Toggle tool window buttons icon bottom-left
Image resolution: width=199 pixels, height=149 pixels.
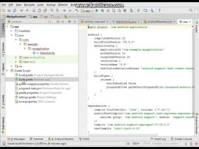[4, 144]
